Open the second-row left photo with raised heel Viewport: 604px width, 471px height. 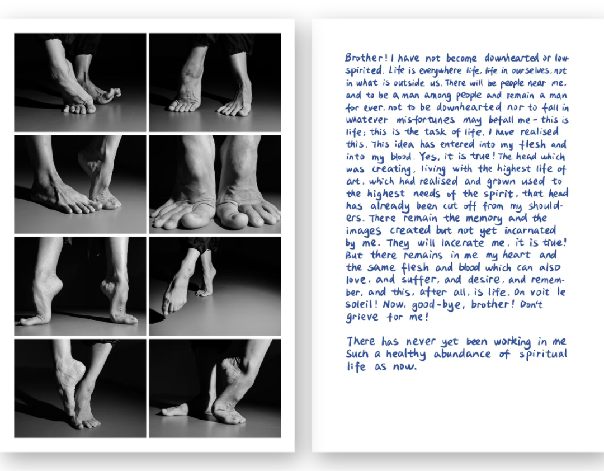80,184
